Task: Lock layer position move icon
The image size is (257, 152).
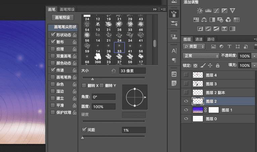Action: (210, 65)
